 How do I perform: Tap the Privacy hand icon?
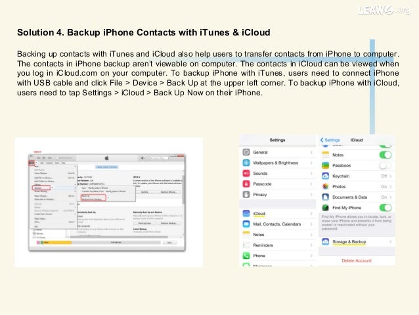coord(246,195)
